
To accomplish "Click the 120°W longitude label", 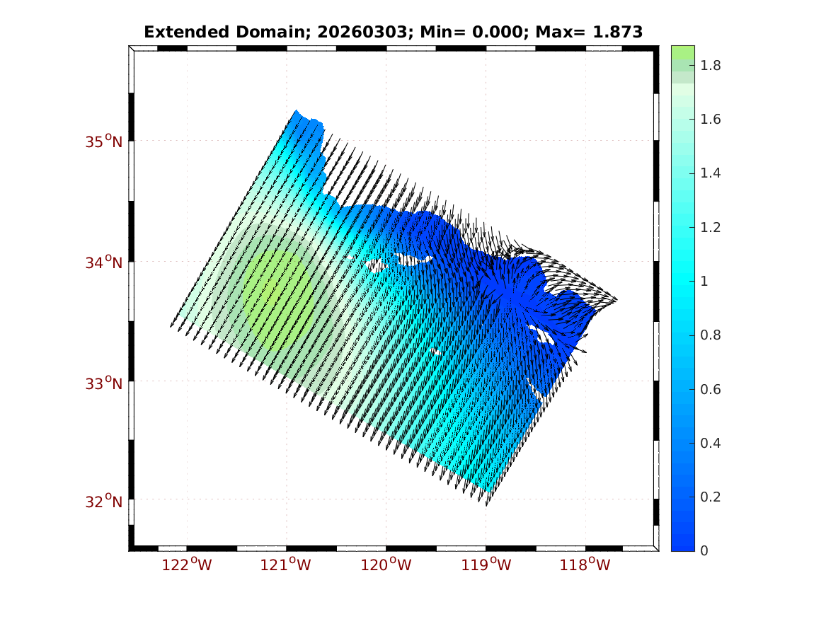I will coord(387,565).
